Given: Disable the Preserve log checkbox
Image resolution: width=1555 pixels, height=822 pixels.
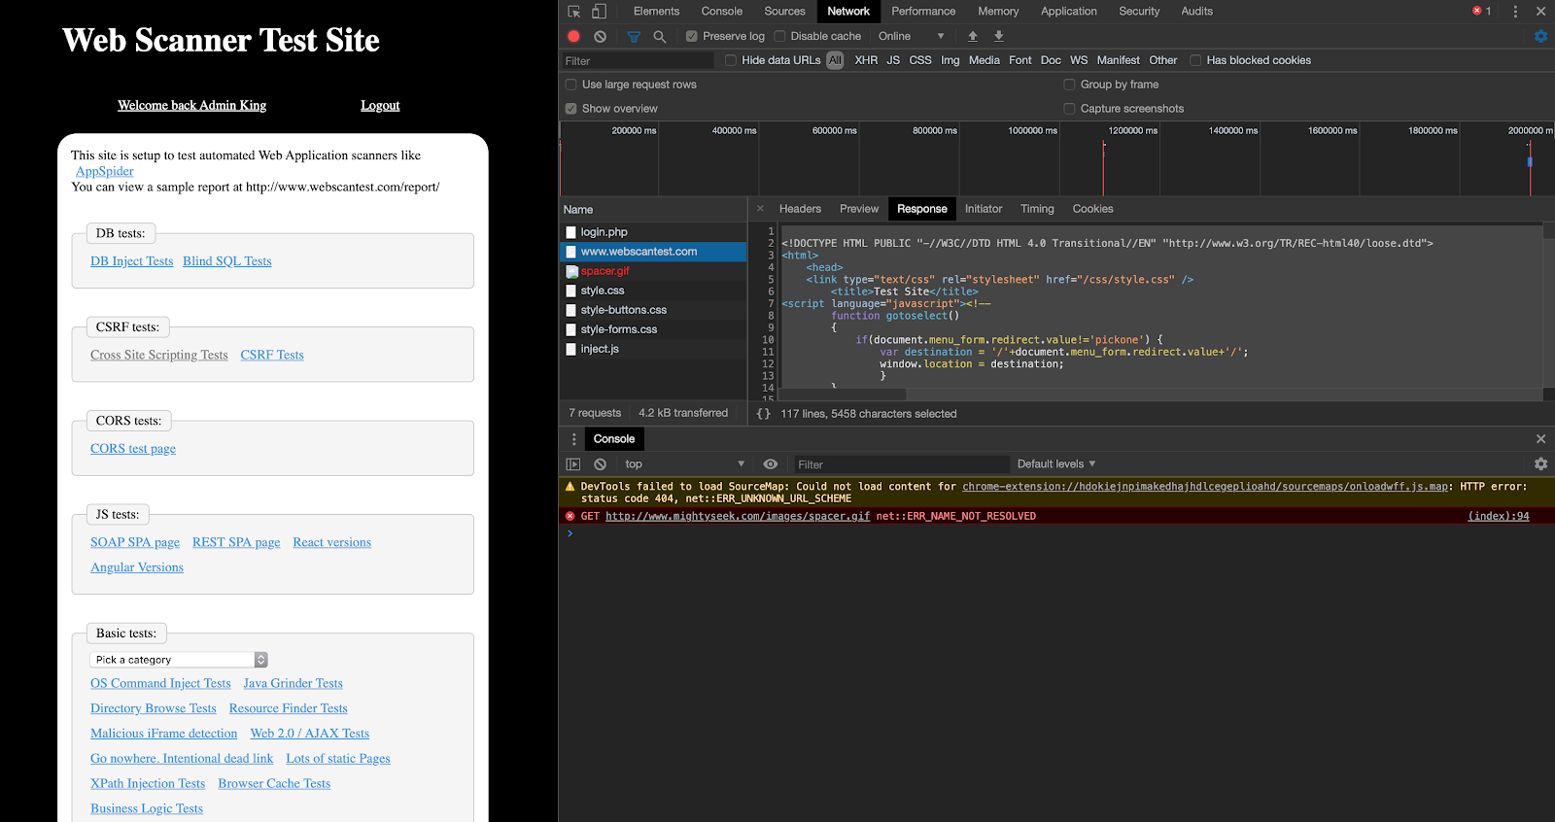Looking at the screenshot, I should 692,36.
